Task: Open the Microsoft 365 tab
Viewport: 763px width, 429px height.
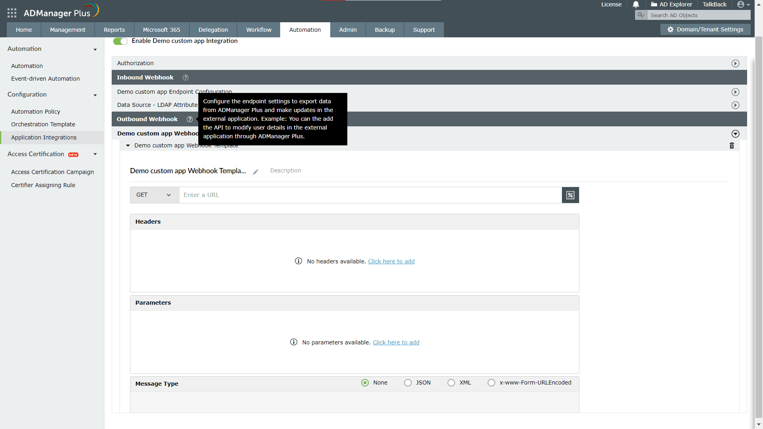Action: click(x=161, y=30)
